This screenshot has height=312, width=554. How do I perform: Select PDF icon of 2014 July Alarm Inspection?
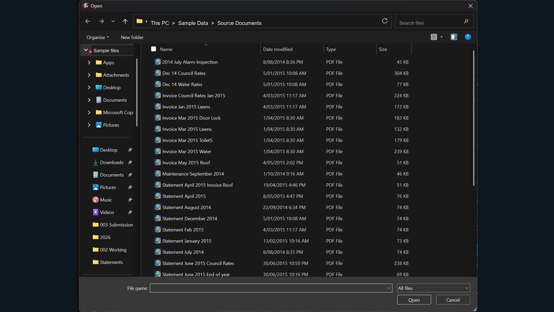[158, 62]
